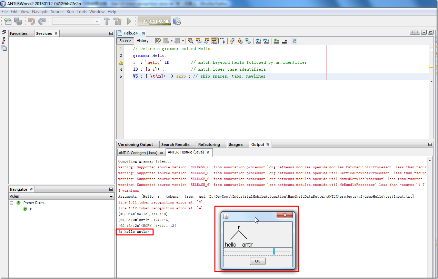Image resolution: width=438 pixels, height=279 pixels.
Task: Click the Find Selection magnifier icon
Action: (x=190, y=41)
